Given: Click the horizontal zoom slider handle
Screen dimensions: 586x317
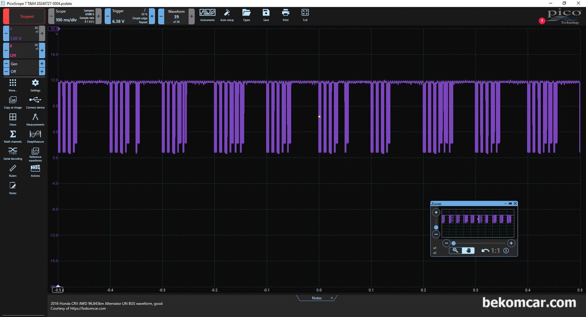Looking at the screenshot, I should (454, 243).
